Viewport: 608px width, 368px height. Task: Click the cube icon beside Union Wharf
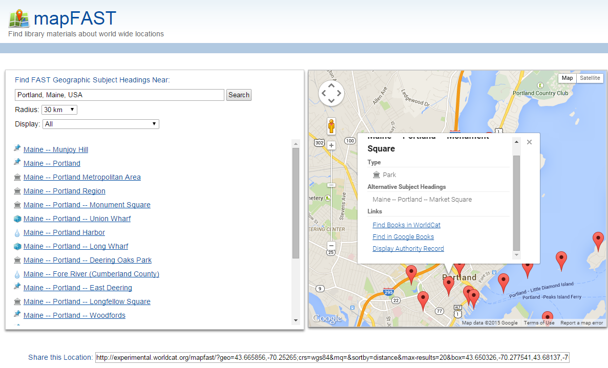[17, 219]
